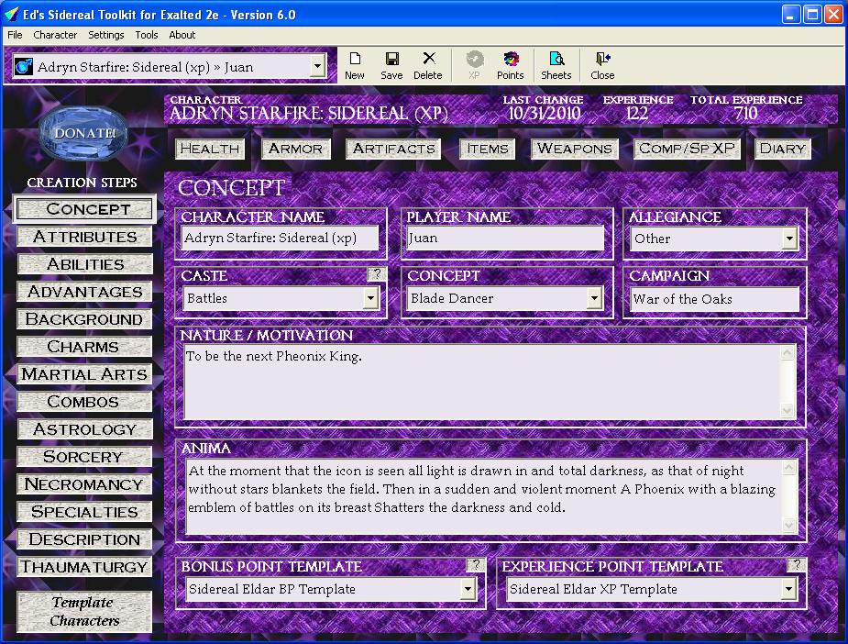Click the Experience Point Template help icon
The width and height of the screenshot is (848, 644).
pos(796,564)
